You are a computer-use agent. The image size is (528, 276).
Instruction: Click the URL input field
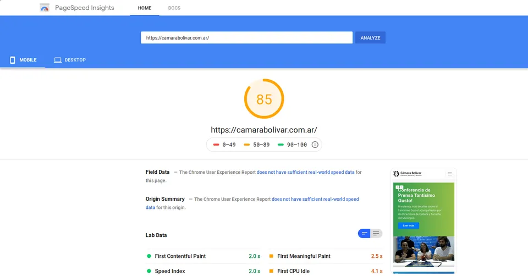(x=246, y=38)
